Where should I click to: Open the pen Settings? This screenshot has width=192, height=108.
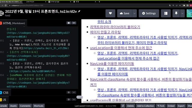click(x=149, y=13)
